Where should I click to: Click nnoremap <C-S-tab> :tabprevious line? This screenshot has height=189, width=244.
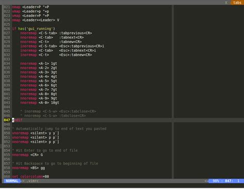coord(56,33)
